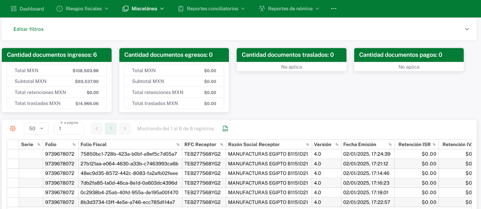Image resolution: width=481 pixels, height=209 pixels.
Task: Open the Reportes de nómina menu
Action: coord(289,9)
